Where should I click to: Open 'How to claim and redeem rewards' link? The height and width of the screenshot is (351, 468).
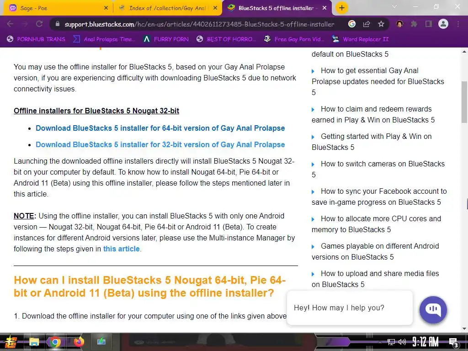coord(373,114)
